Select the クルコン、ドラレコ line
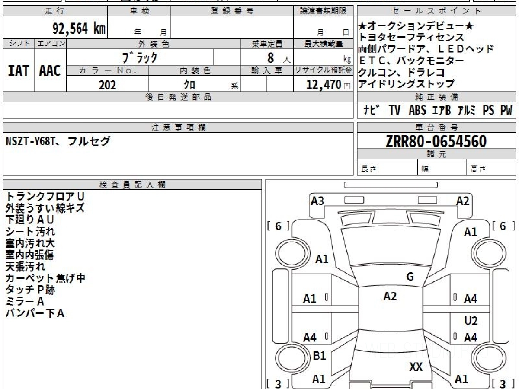This screenshot has height=389, width=519. [401, 72]
